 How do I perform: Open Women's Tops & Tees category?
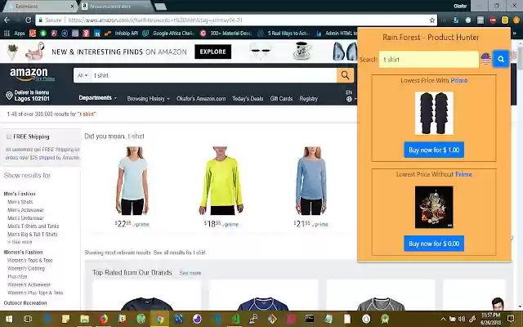pyautogui.click(x=29, y=260)
